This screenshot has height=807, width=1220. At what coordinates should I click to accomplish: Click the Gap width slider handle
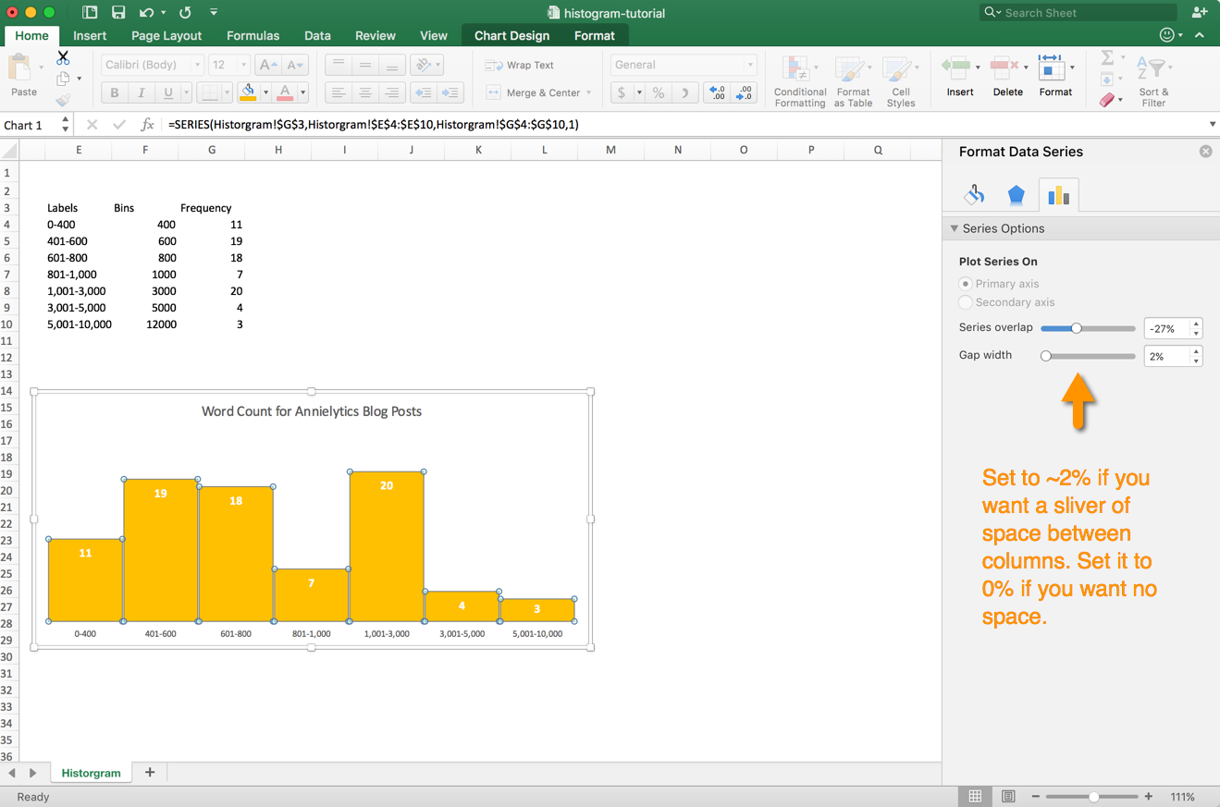click(1046, 356)
